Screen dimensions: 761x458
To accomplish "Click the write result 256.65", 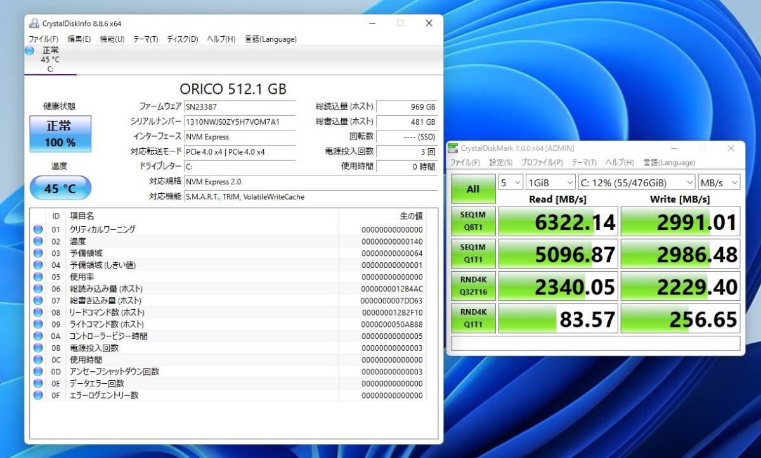I will coord(680,318).
